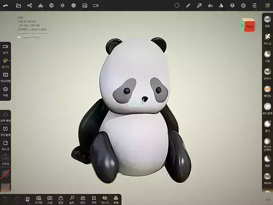
Task: Click the disabled material sphere with red slash
Action: tap(5, 174)
